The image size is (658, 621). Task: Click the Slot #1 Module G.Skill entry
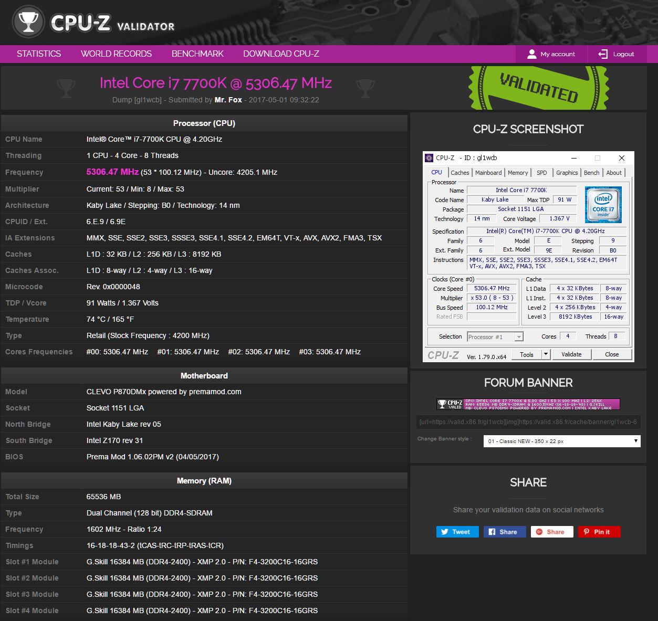202,562
